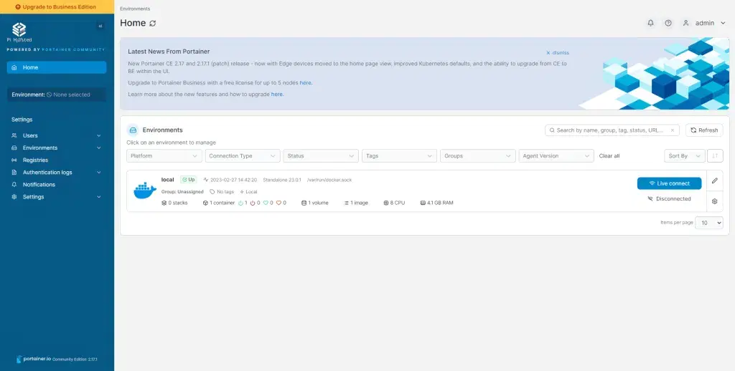Collapse the sidebar with double-chevron icon

pos(100,26)
